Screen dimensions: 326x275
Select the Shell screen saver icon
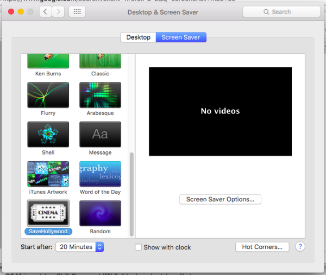pyautogui.click(x=48, y=134)
